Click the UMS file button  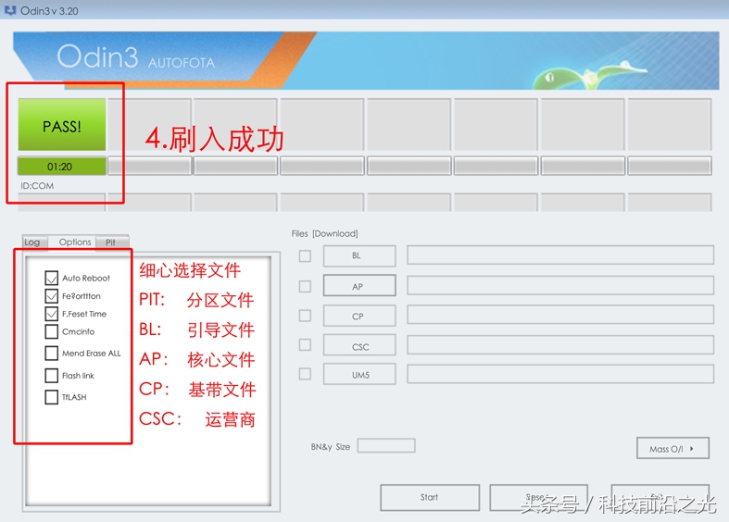(359, 374)
